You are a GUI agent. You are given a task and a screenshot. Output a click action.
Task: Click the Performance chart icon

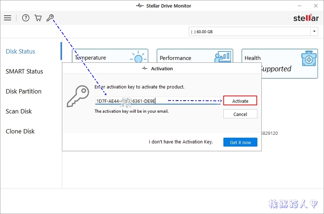pyautogui.click(x=223, y=56)
